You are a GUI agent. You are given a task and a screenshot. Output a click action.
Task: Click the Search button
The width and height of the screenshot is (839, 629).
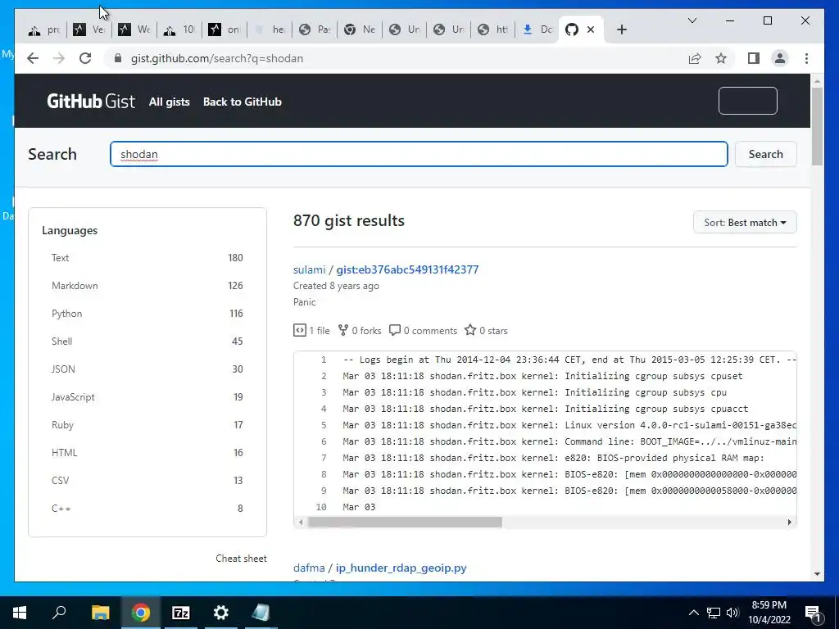[766, 154]
